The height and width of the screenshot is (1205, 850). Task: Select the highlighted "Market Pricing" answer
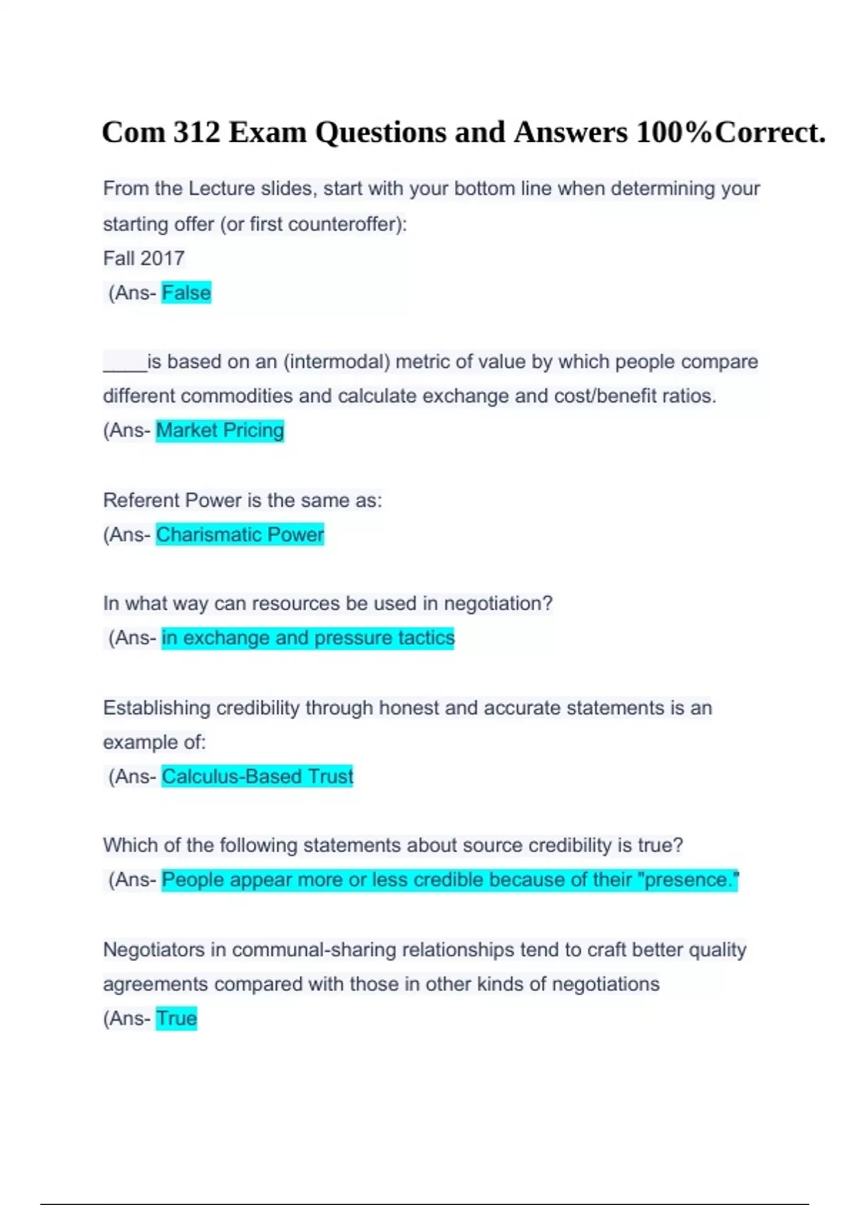pyautogui.click(x=220, y=430)
